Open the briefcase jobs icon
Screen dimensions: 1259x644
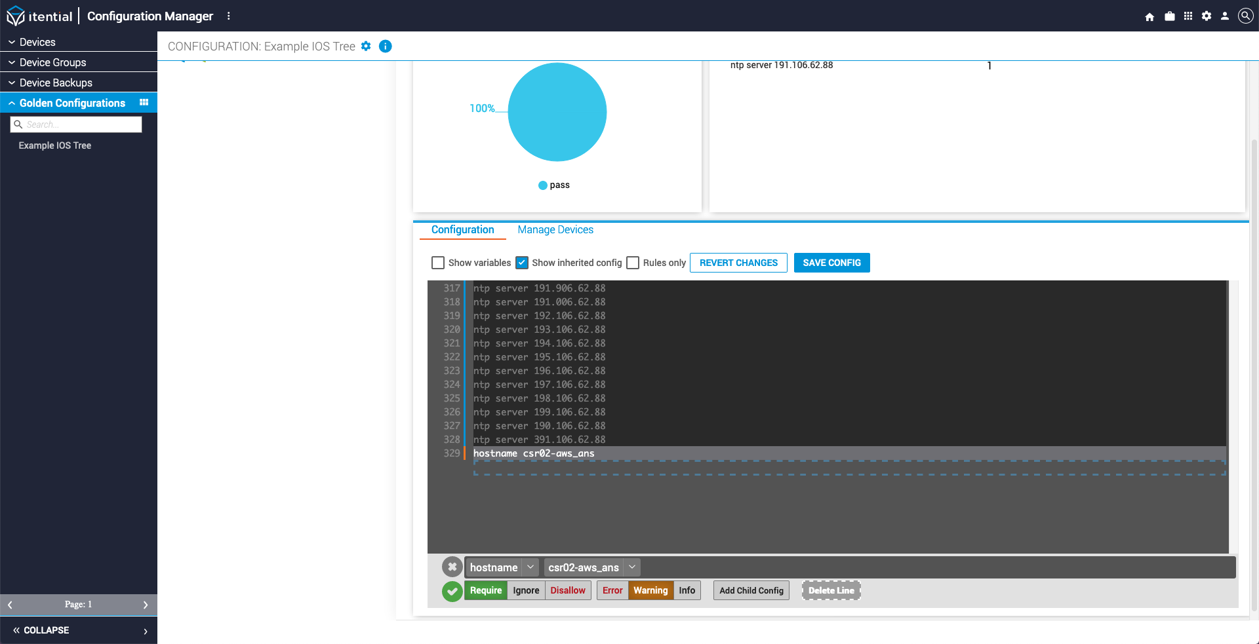[1169, 16]
